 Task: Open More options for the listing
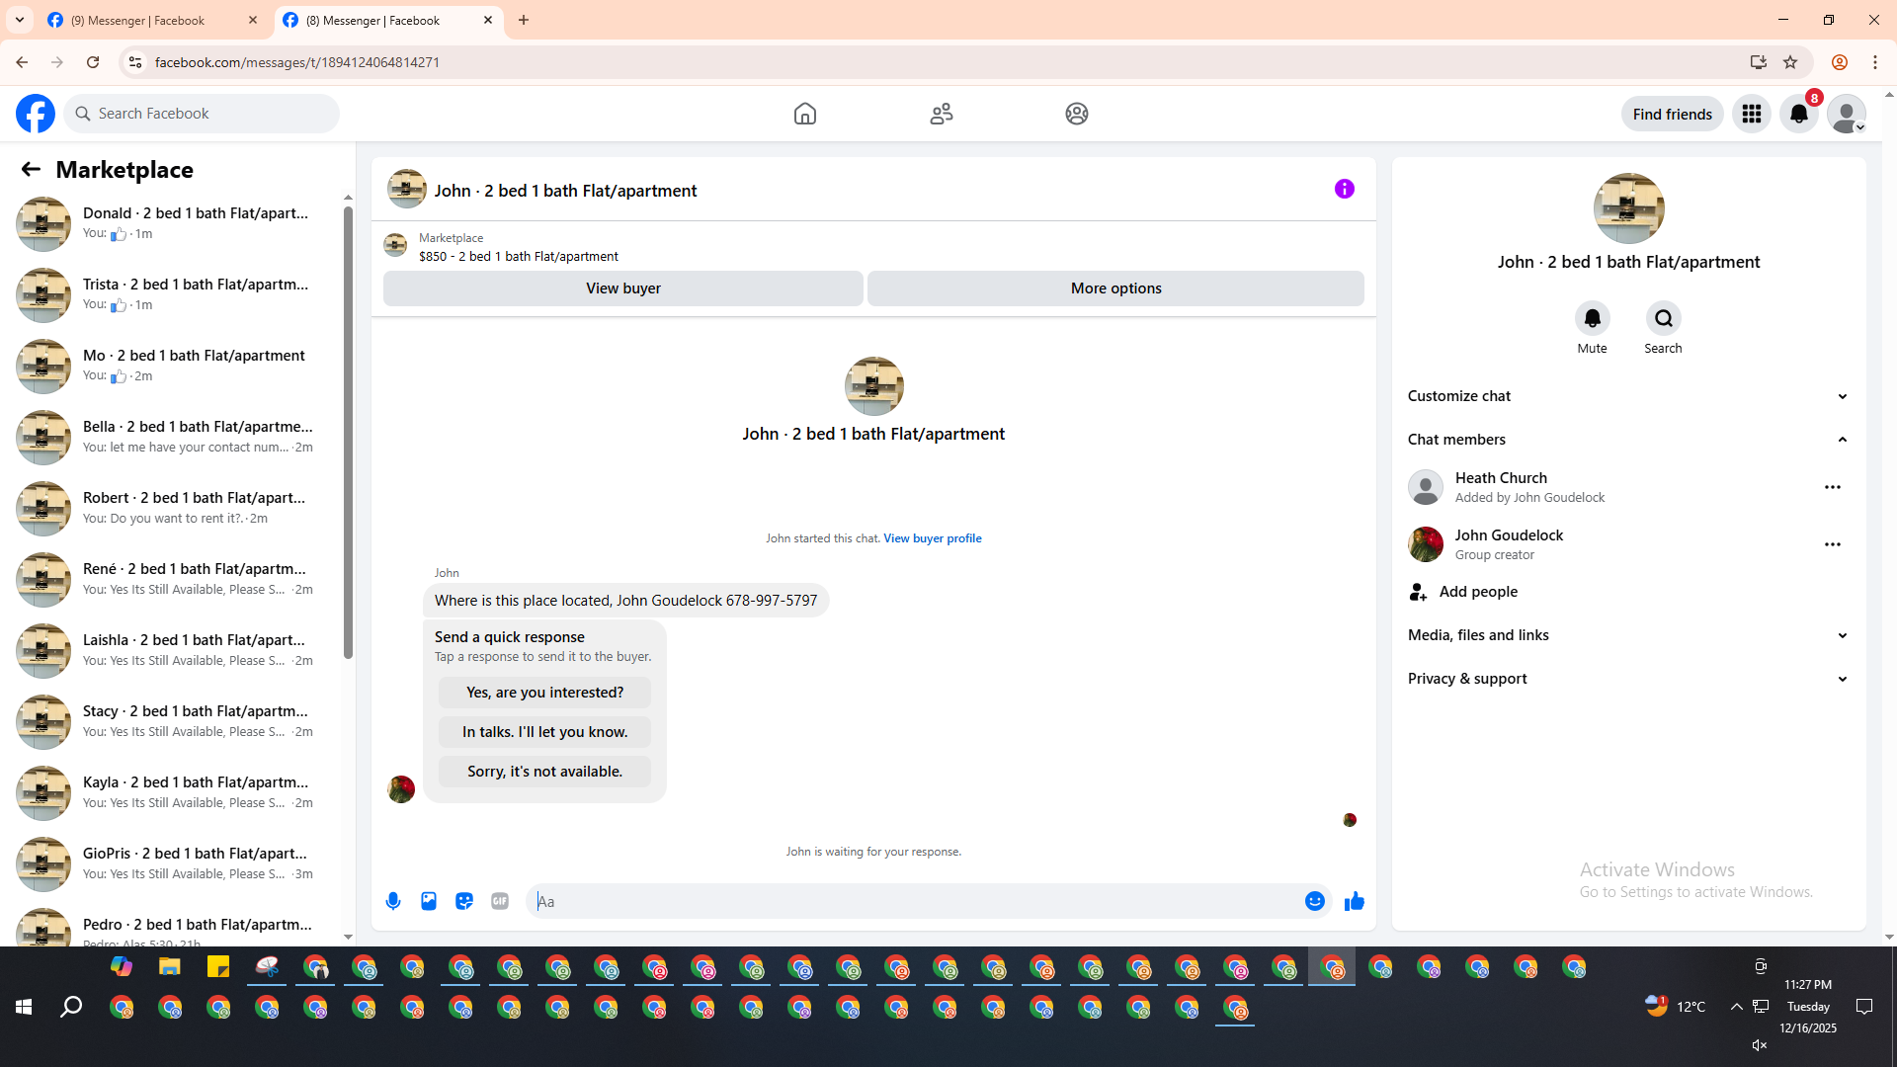click(1115, 288)
